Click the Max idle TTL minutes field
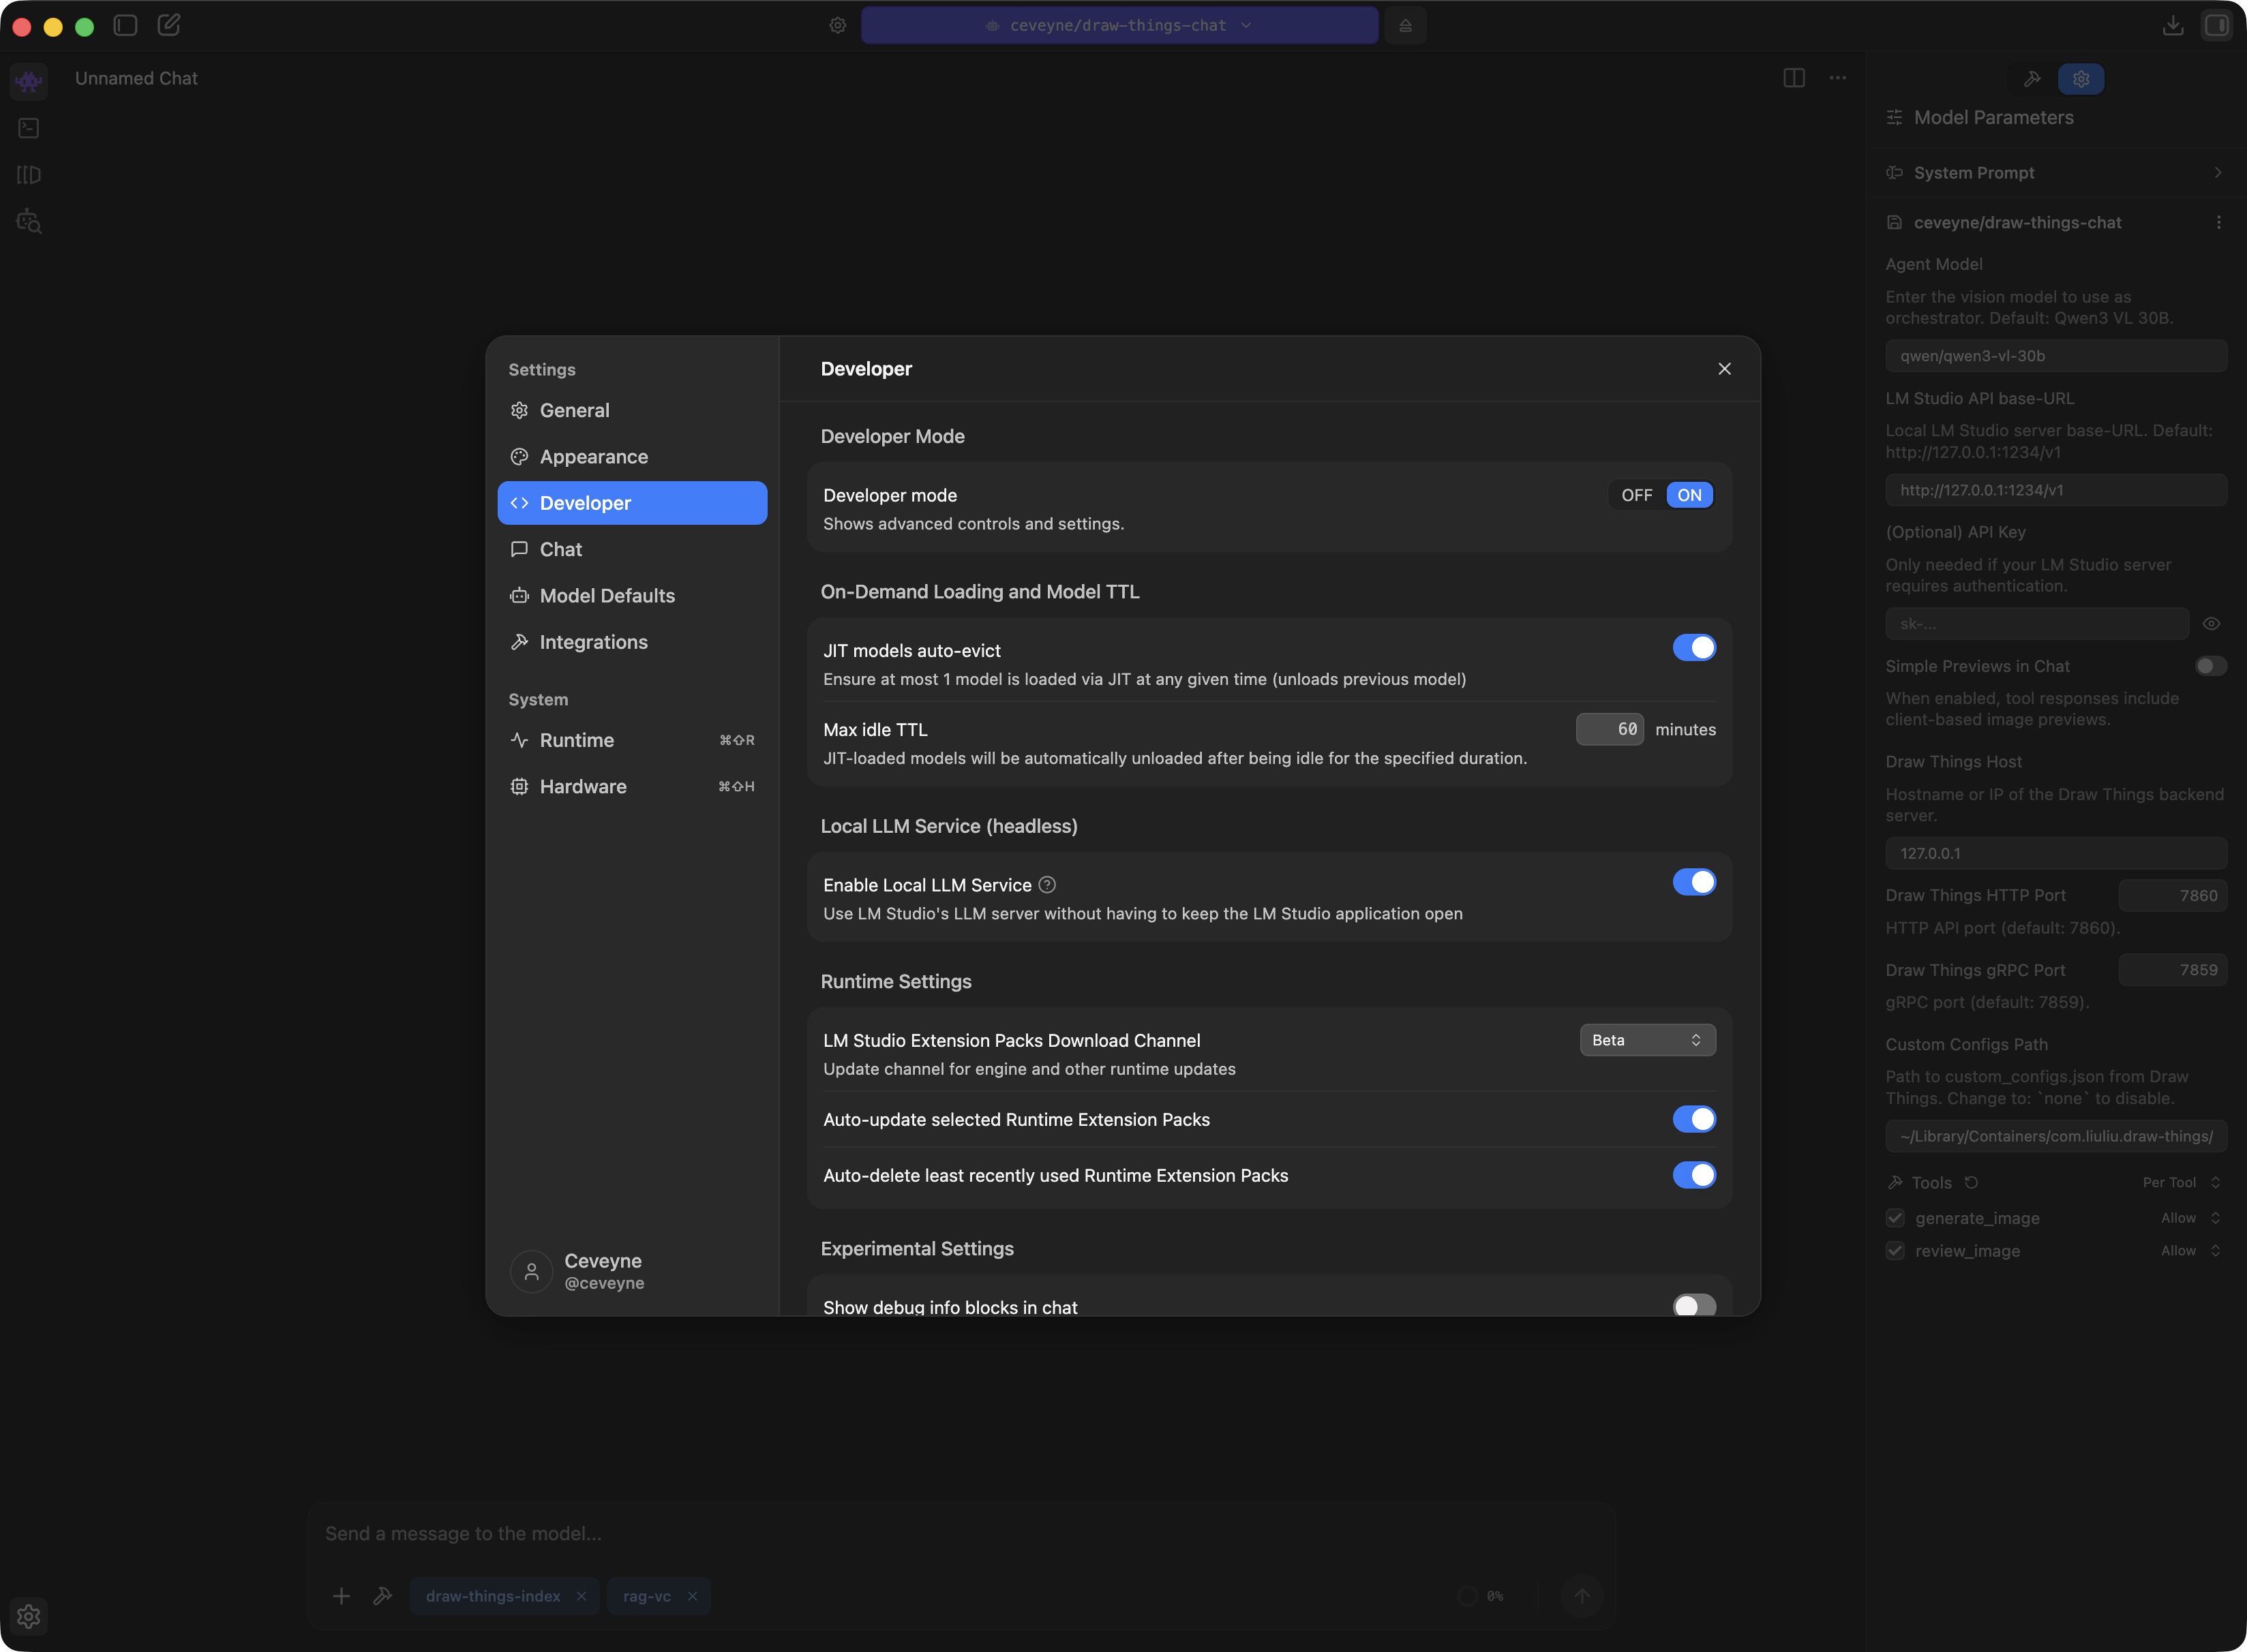 point(1609,730)
